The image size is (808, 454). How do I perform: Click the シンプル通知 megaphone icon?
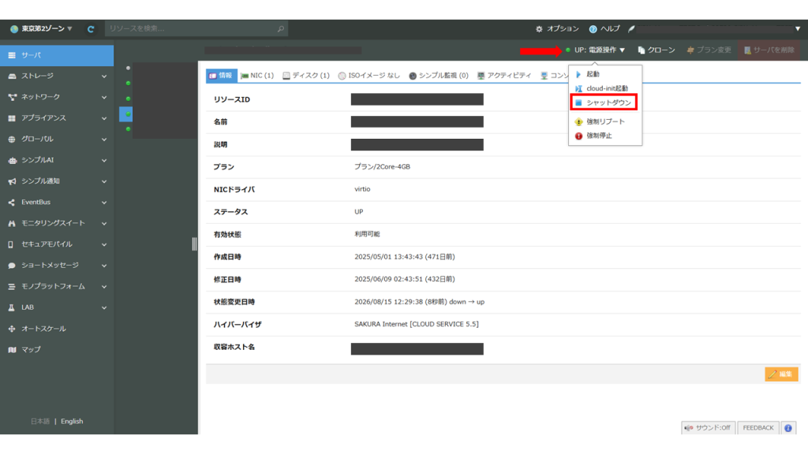pyautogui.click(x=12, y=181)
